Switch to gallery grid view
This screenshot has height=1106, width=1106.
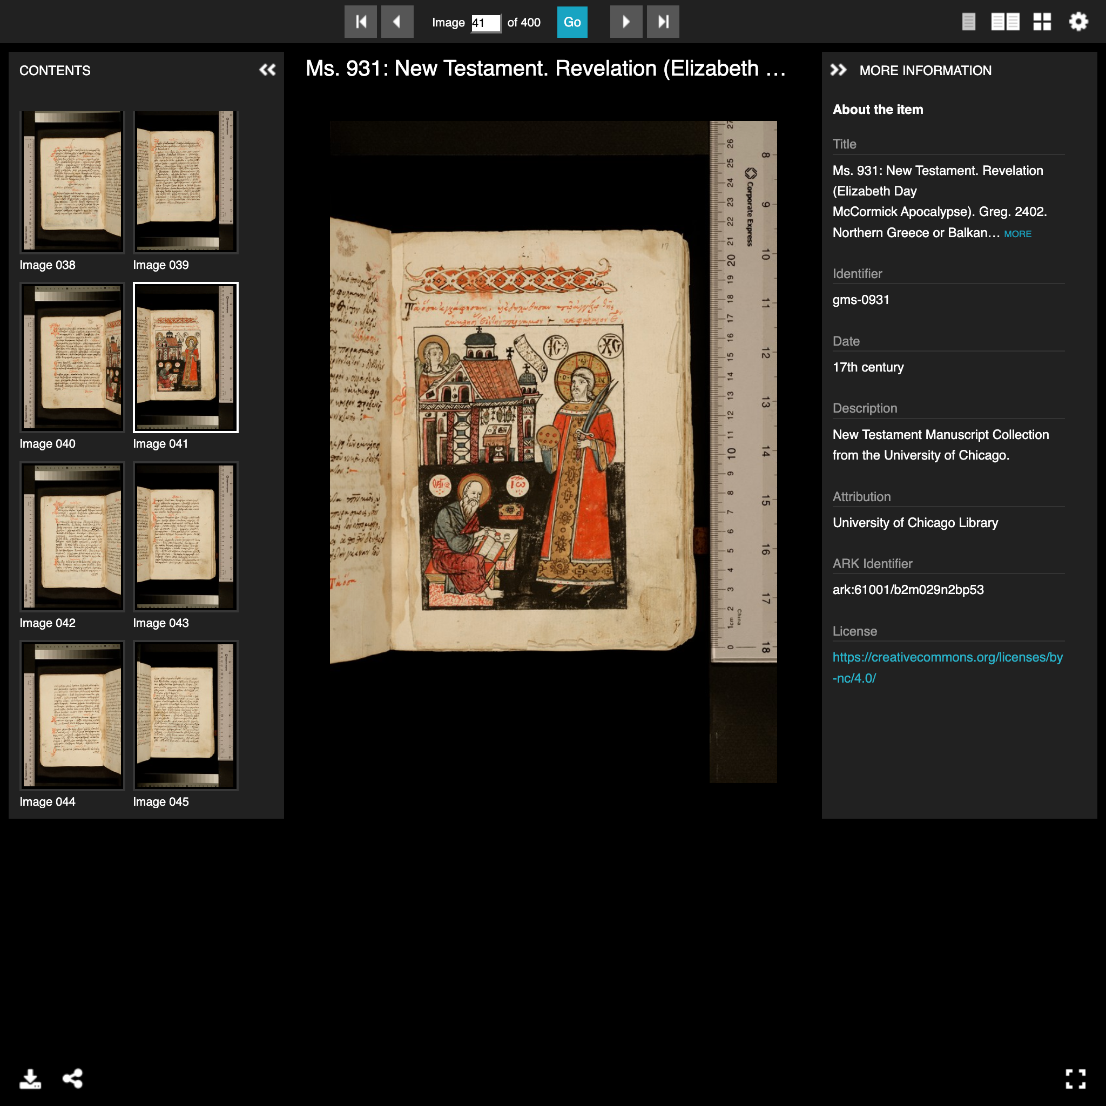[1042, 22]
